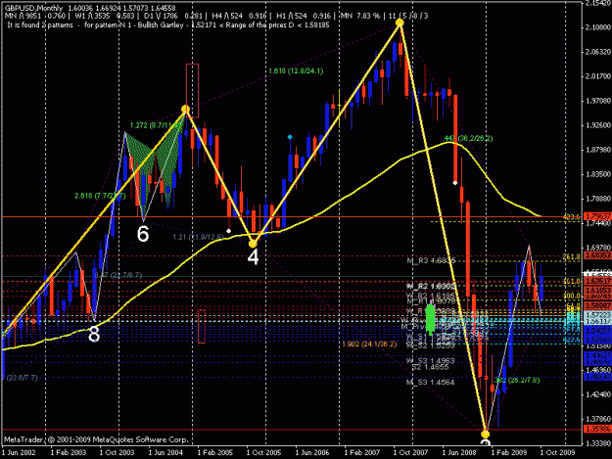This screenshot has width=612, height=459.
Task: Click the light blue 1.57223 price tag
Action: click(597, 314)
